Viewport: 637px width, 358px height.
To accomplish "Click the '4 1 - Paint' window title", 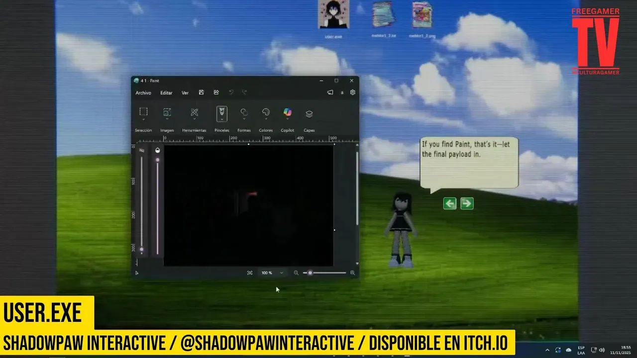I will click(150, 81).
